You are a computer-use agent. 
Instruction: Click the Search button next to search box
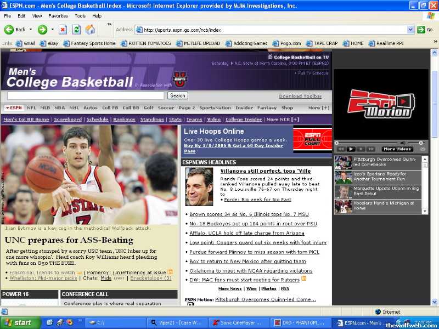pos(177,95)
